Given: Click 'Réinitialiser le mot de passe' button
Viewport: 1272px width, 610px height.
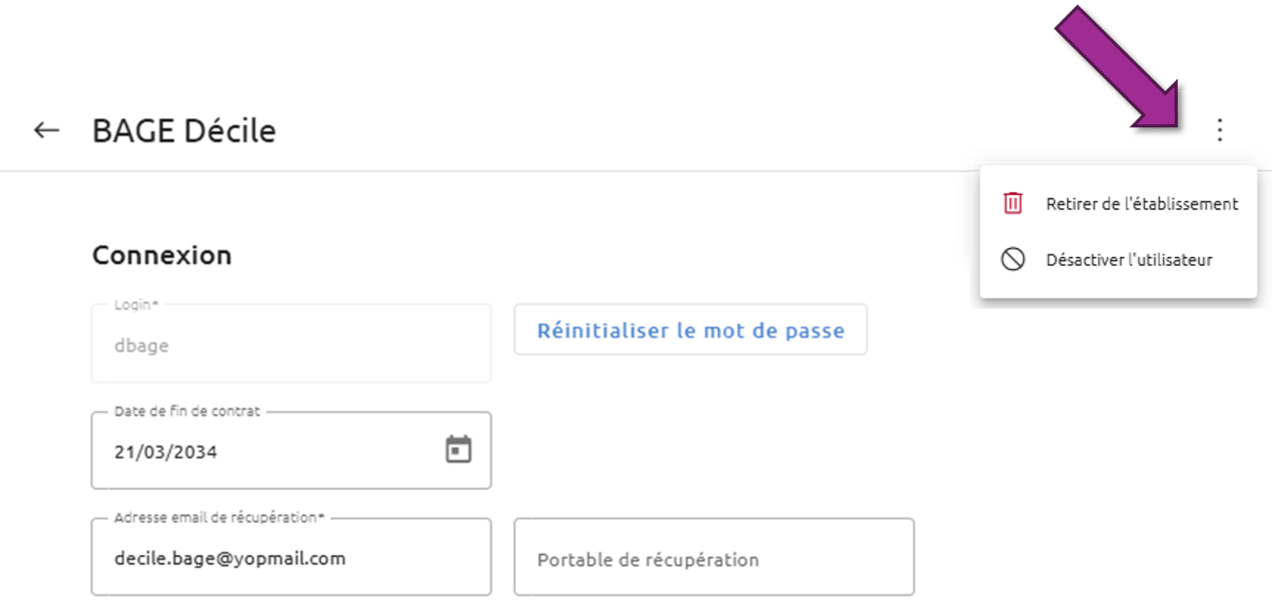Looking at the screenshot, I should click(691, 330).
